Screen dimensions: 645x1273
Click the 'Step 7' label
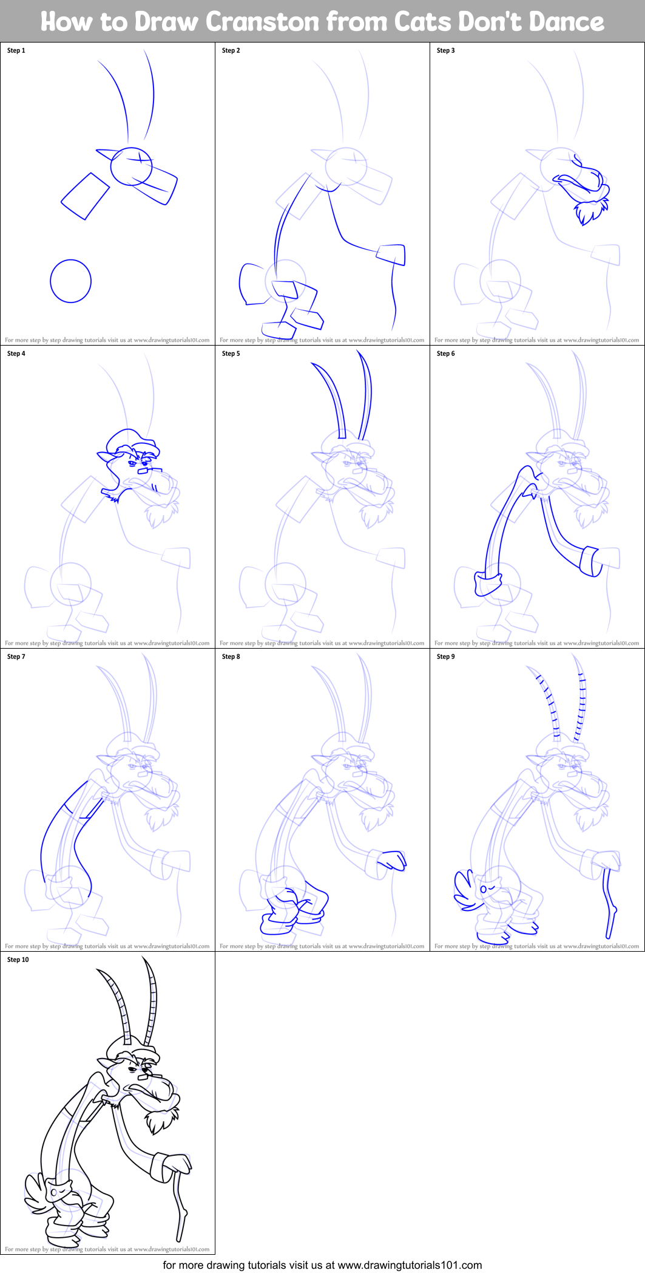coord(16,657)
